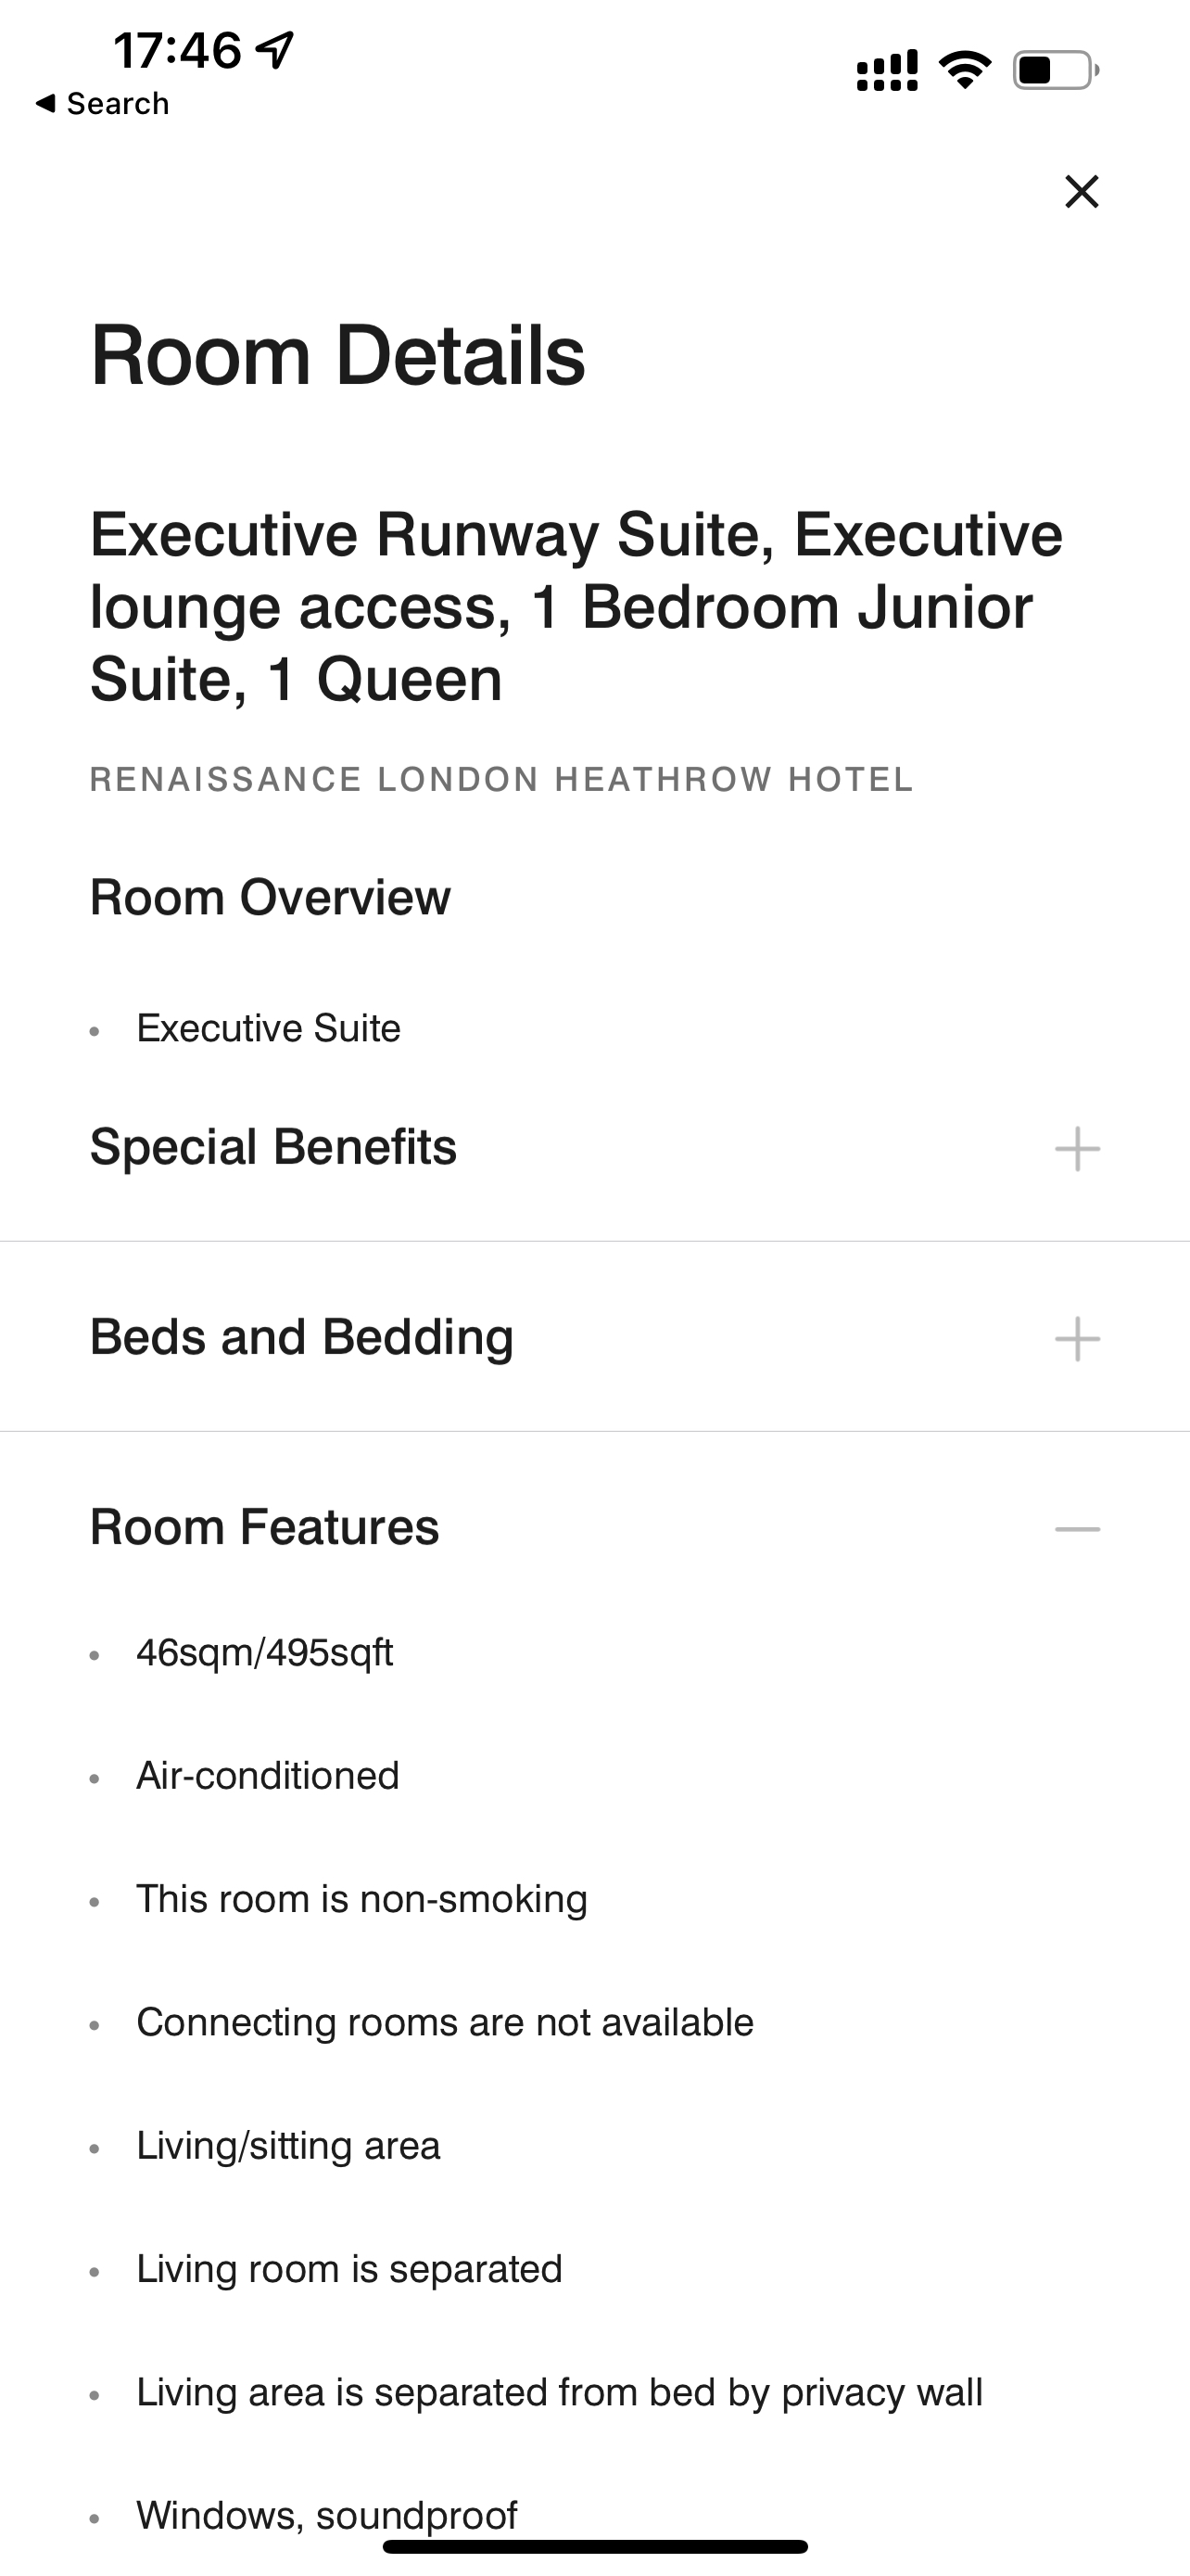The height and width of the screenshot is (2576, 1190).
Task: Expand Special Benefits with the plus icon
Action: point(1077,1148)
